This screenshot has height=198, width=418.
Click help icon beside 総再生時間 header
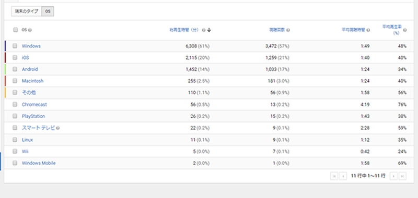[x=204, y=30]
